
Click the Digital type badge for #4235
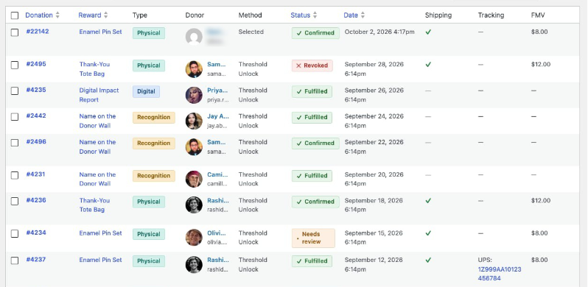146,91
